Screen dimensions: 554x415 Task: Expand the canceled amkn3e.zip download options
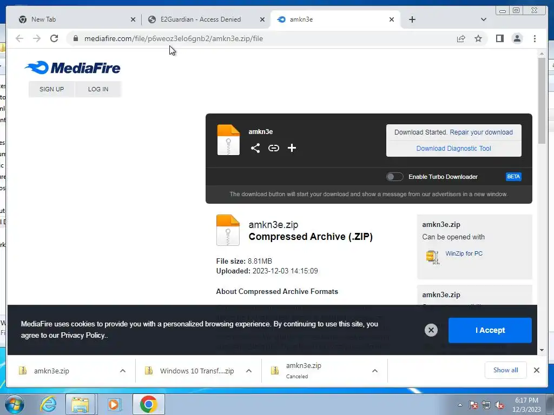tap(375, 371)
